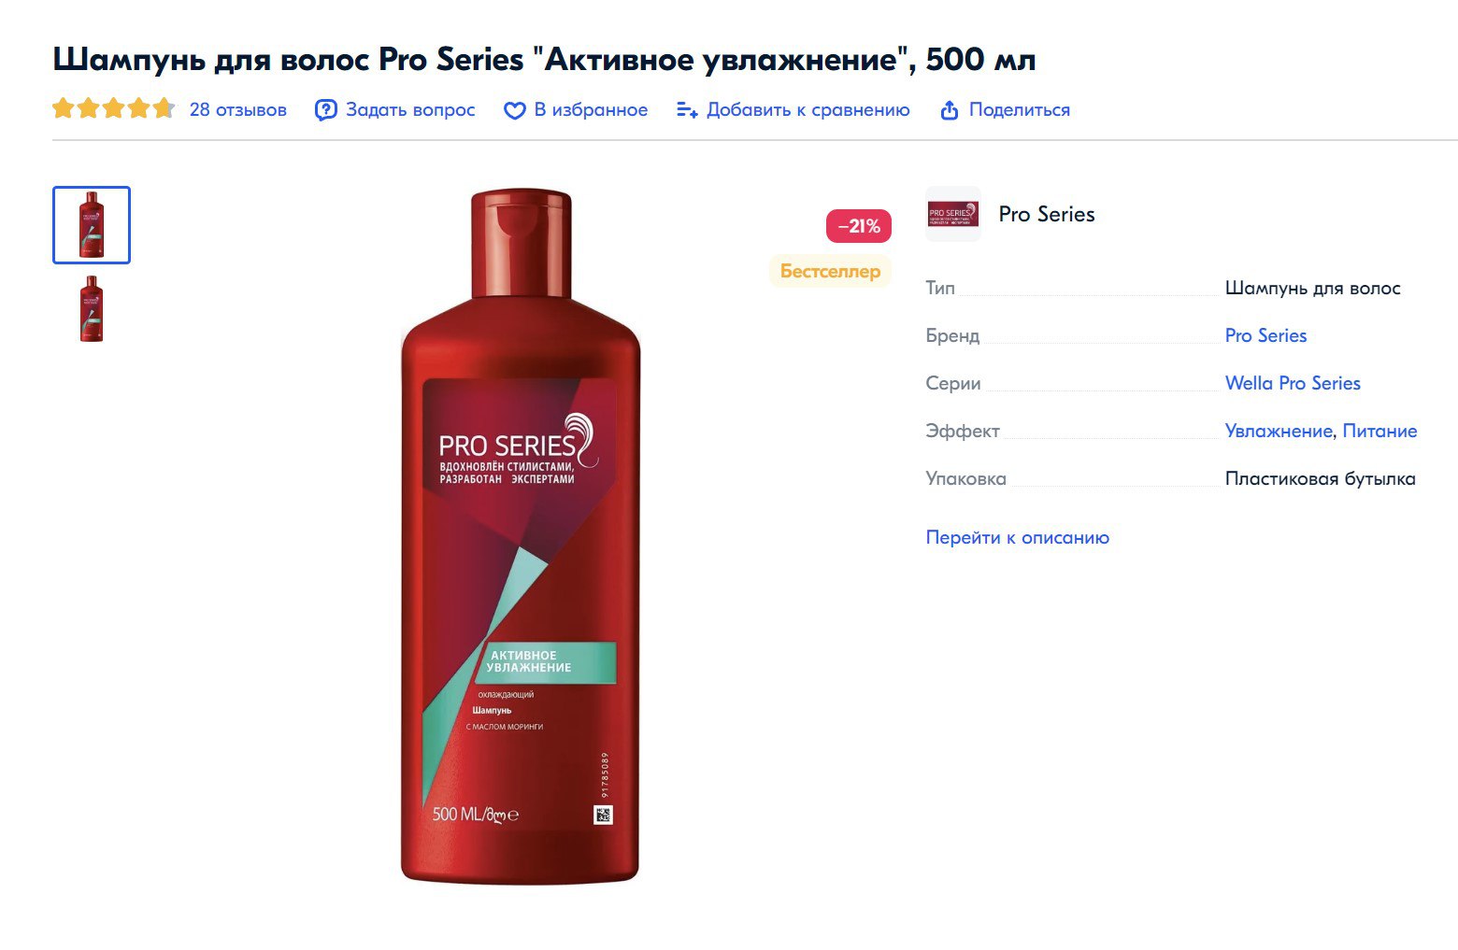
Task: Click the heart favorites icon
Action: (x=514, y=110)
